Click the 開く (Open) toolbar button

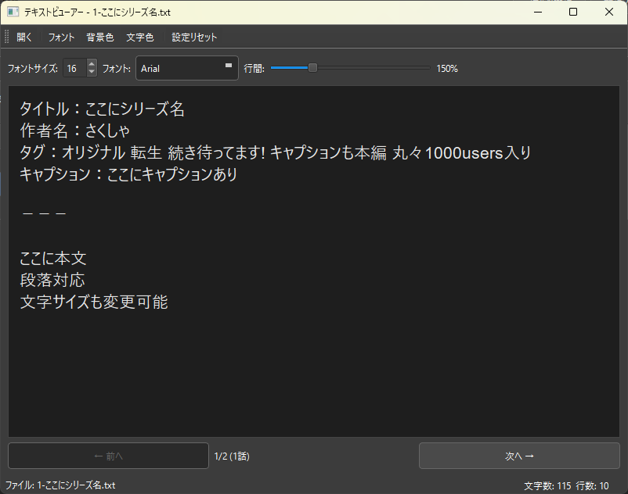pos(25,37)
